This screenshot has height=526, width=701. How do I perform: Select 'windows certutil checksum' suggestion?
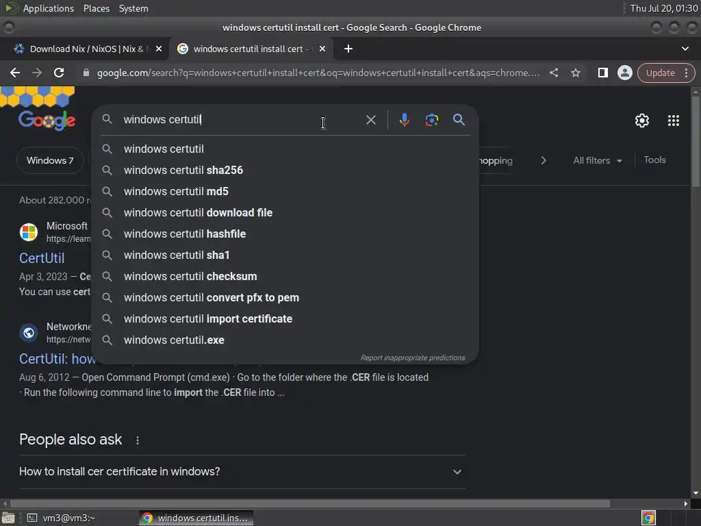[x=285, y=277]
